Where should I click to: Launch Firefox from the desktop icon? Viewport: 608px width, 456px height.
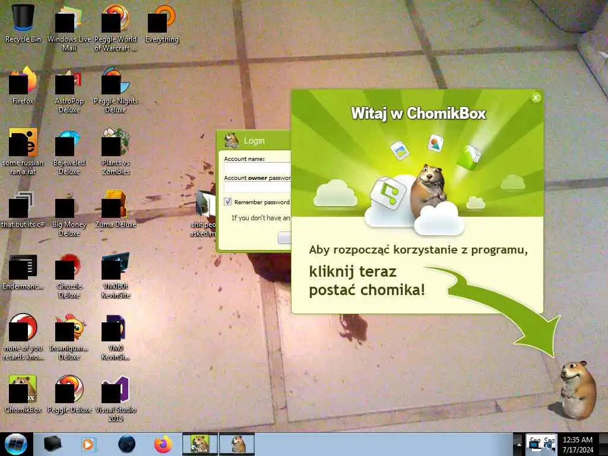23,85
